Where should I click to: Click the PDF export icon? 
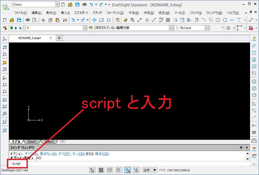251,28
